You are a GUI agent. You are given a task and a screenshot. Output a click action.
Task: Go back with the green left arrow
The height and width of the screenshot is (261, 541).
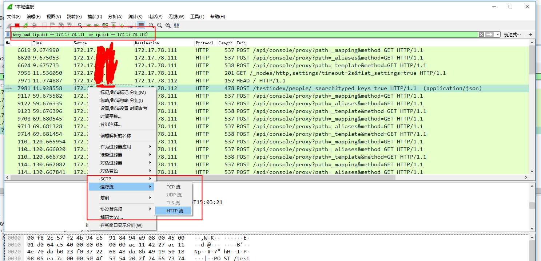[88, 25]
